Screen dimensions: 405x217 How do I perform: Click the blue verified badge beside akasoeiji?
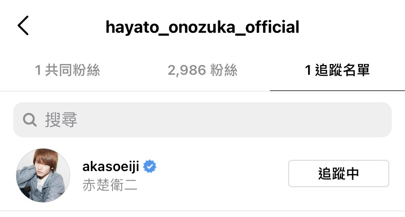coord(150,167)
